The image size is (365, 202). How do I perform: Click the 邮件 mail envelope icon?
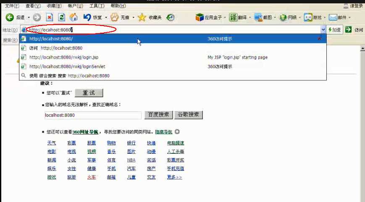pos(333,18)
